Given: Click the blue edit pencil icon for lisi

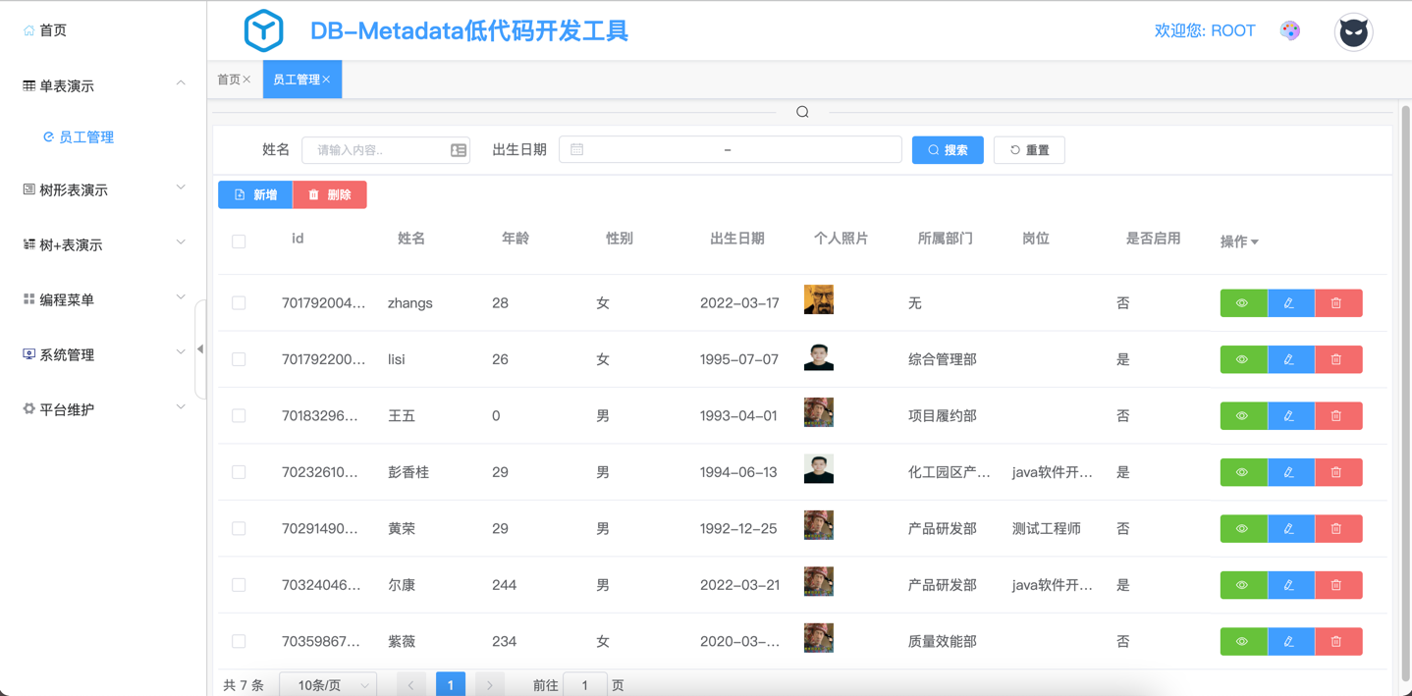Looking at the screenshot, I should [x=1290, y=359].
